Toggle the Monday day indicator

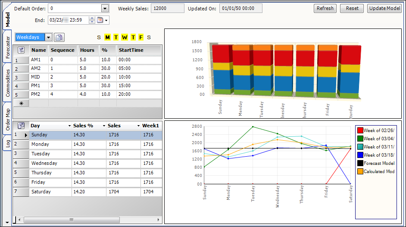[107, 38]
